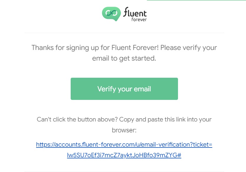The height and width of the screenshot is (172, 246).
Task: Click "Please verify your" in the welcome message
Action: point(189,48)
